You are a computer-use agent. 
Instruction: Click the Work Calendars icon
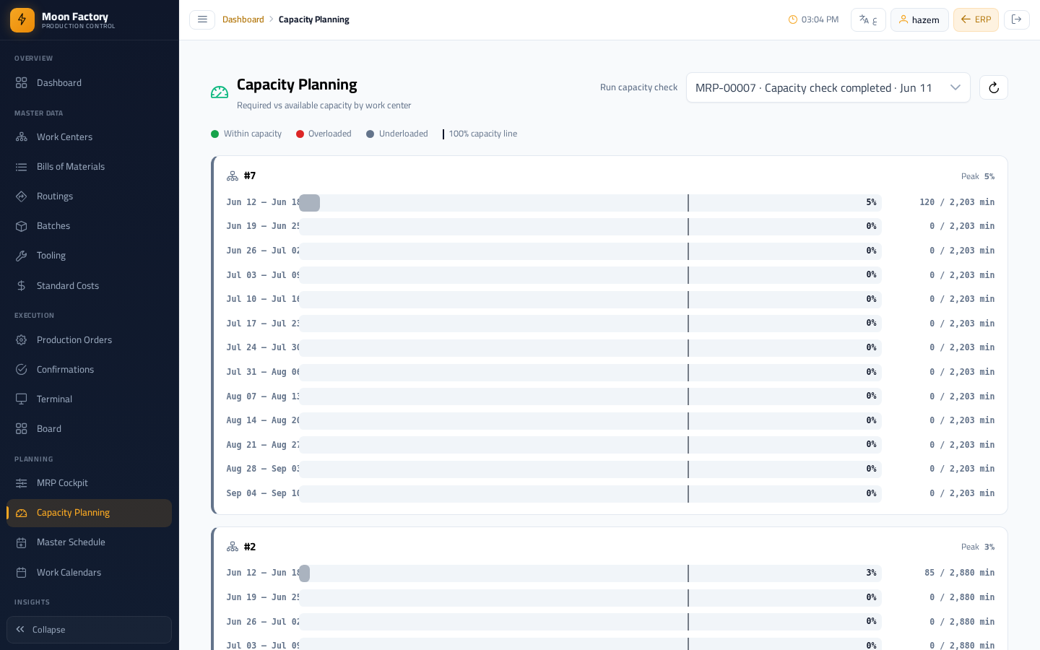pos(22,573)
